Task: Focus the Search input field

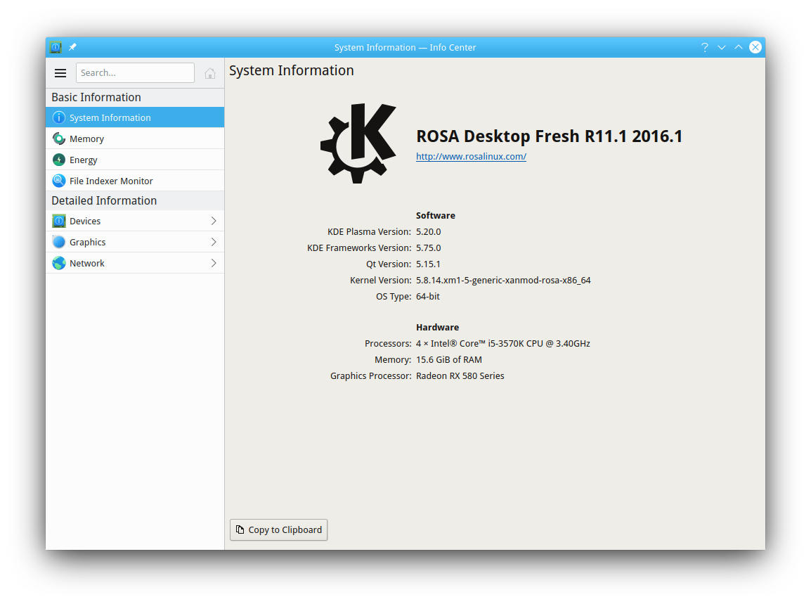Action: tap(135, 73)
